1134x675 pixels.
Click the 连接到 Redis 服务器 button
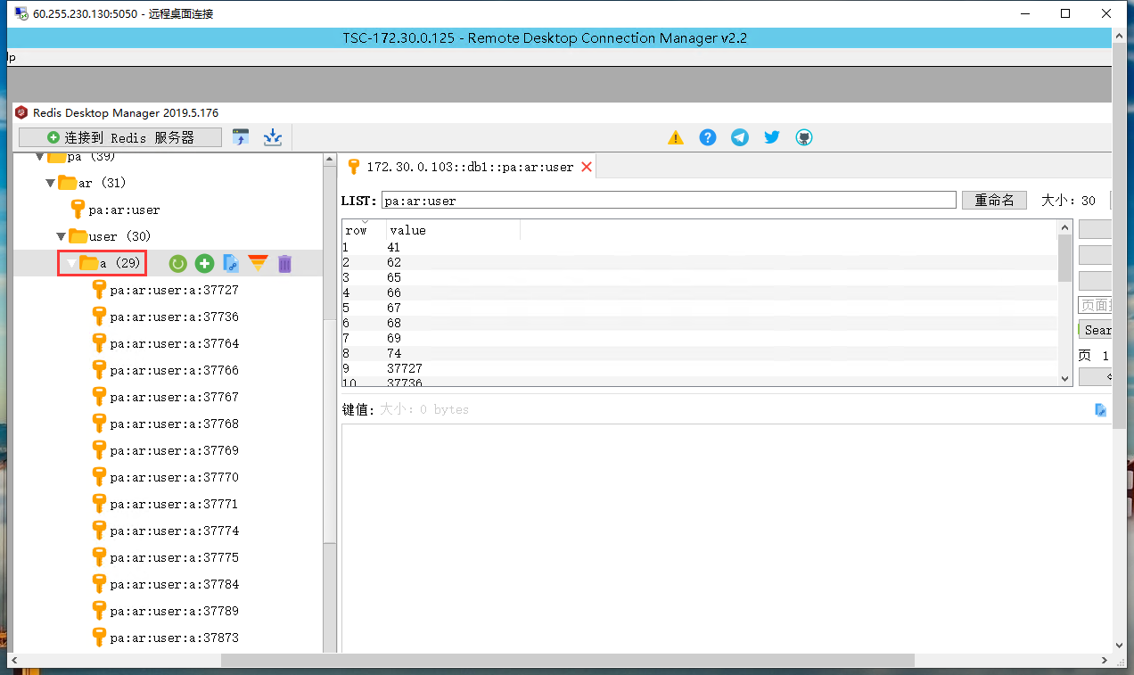120,137
